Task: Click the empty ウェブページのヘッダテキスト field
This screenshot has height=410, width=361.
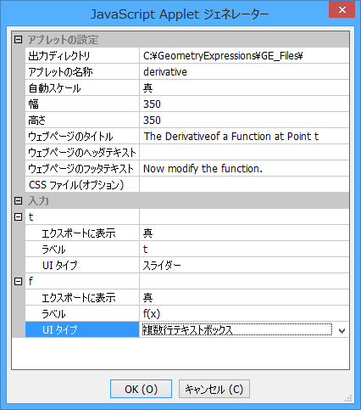Action: 244,153
